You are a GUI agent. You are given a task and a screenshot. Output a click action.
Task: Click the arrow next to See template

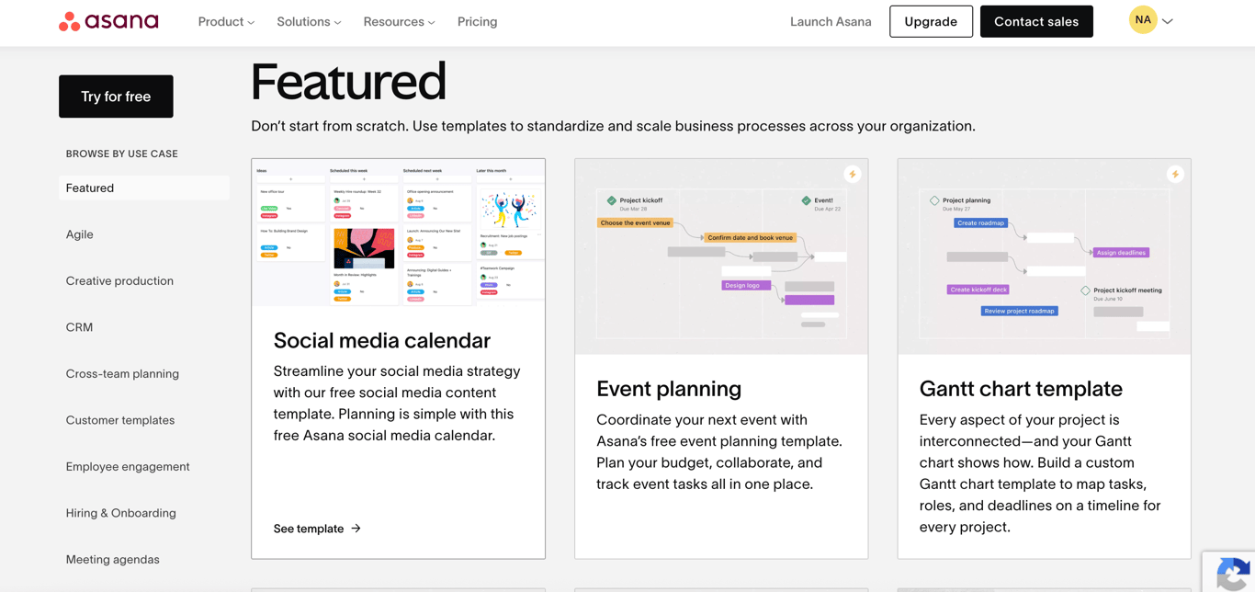(x=356, y=529)
